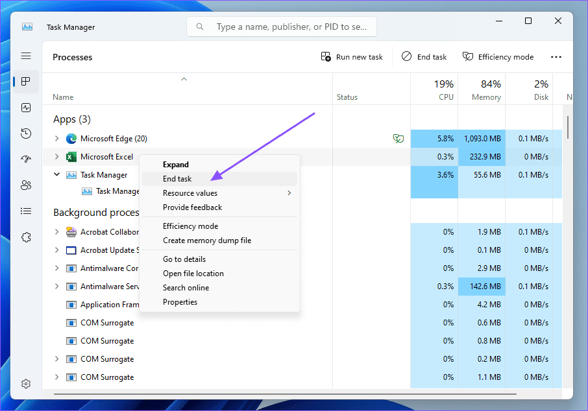Expand the Acrobat Collaboration row

[56, 231]
